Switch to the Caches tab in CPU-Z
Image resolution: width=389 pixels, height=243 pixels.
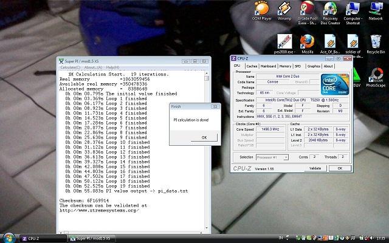coord(252,66)
